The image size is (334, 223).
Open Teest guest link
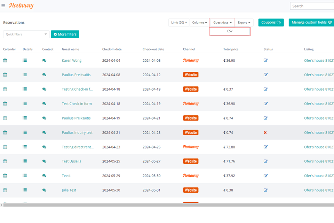tap(66, 176)
